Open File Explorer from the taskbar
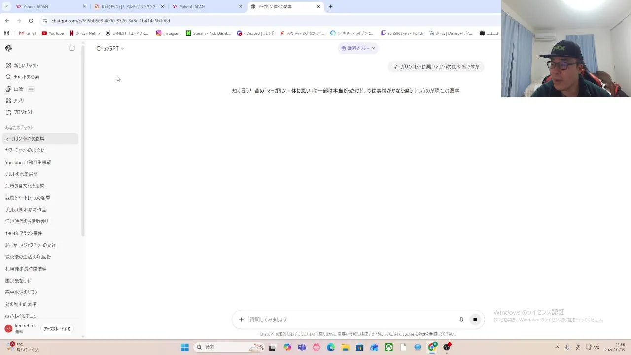Image resolution: width=631 pixels, height=355 pixels. coord(345,347)
